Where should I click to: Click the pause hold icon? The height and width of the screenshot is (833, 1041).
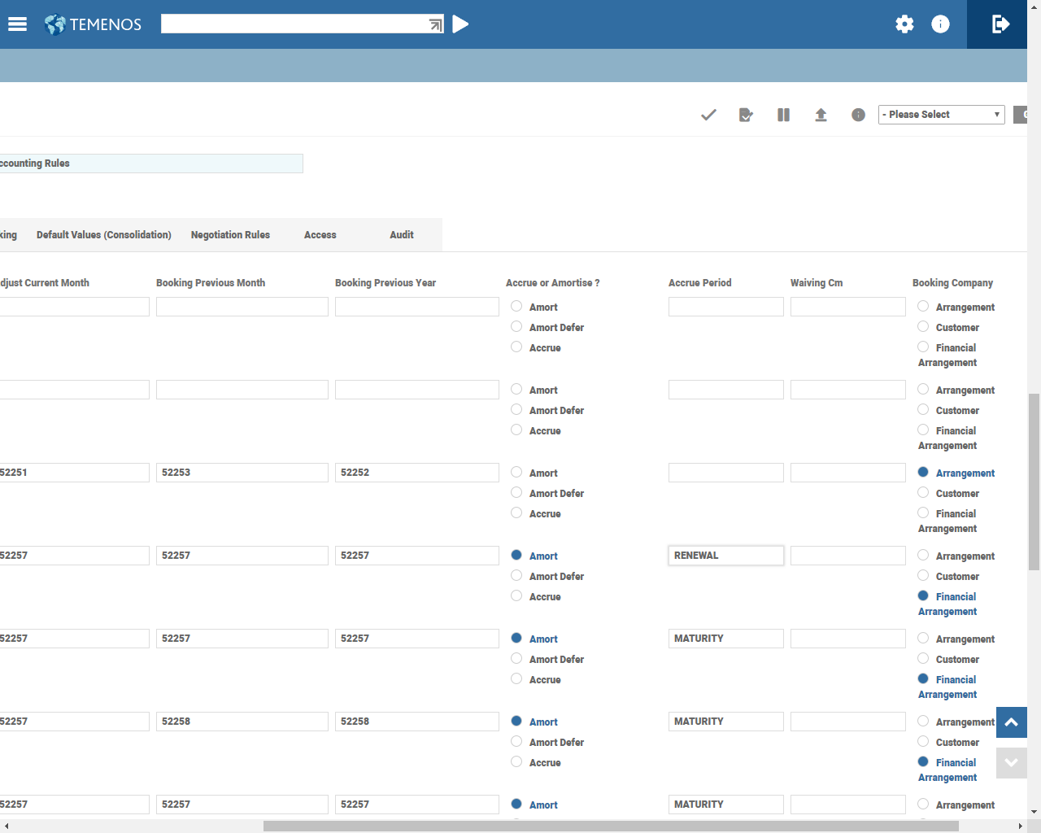click(x=783, y=115)
